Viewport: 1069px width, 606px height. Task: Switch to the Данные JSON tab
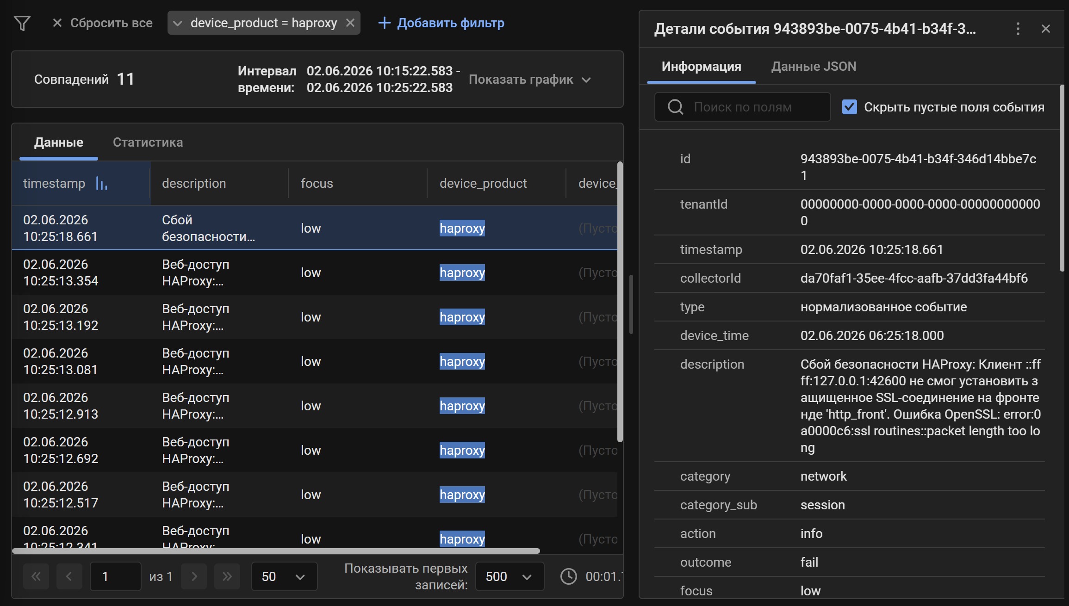(814, 67)
